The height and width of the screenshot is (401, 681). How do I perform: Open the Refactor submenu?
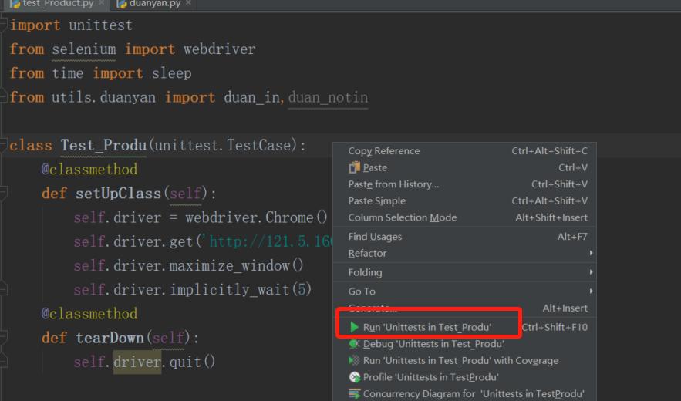pos(465,253)
